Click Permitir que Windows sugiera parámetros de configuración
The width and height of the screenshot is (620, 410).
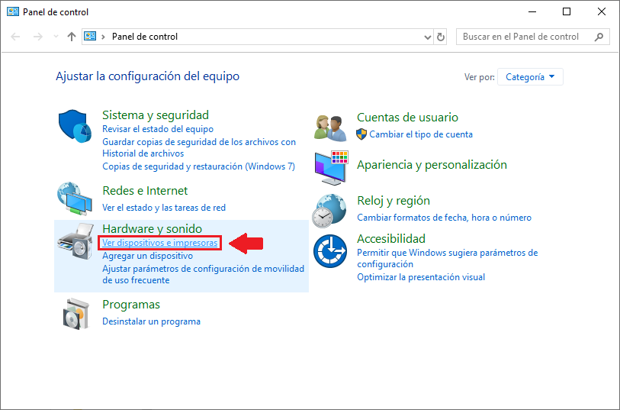[447, 258]
